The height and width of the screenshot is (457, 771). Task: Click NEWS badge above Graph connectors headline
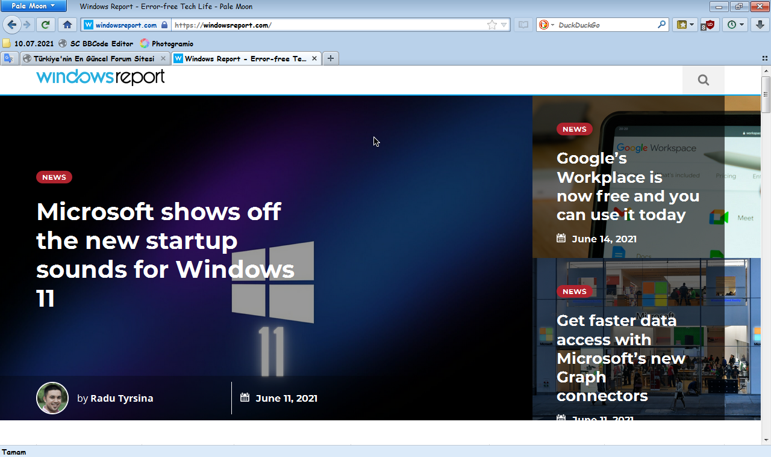pyautogui.click(x=575, y=292)
